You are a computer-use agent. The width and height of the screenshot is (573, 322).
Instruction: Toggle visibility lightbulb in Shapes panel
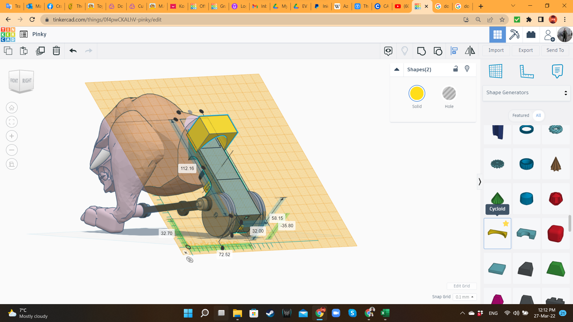click(x=467, y=69)
